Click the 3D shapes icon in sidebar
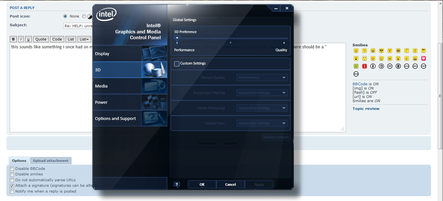This screenshot has width=443, height=201. point(154,70)
